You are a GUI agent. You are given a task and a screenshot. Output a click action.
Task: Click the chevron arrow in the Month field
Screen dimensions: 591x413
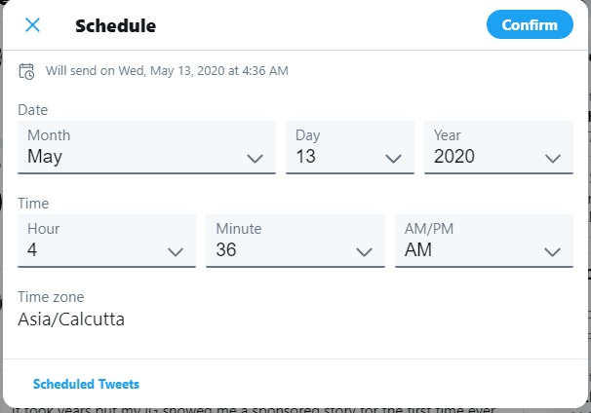[x=256, y=158]
